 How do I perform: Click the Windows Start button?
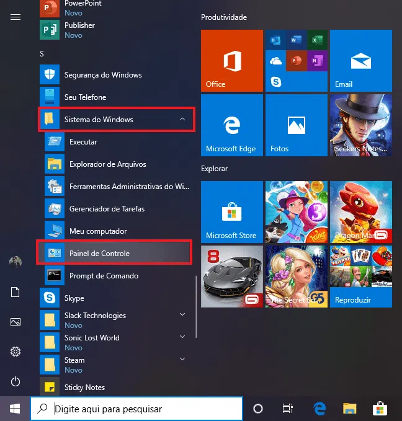[x=15, y=409]
